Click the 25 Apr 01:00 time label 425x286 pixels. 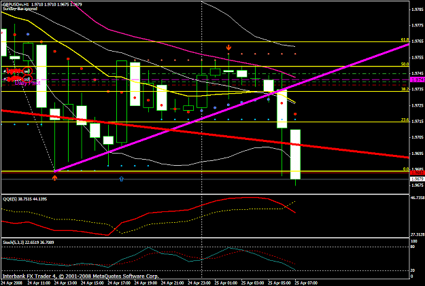226,283
